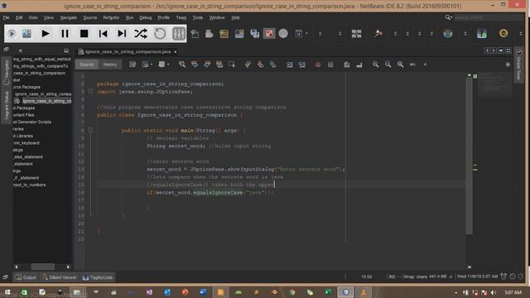Close the ignore_case_in_string_comparison.java tab
Screen dimensions: 530x298
(175, 51)
